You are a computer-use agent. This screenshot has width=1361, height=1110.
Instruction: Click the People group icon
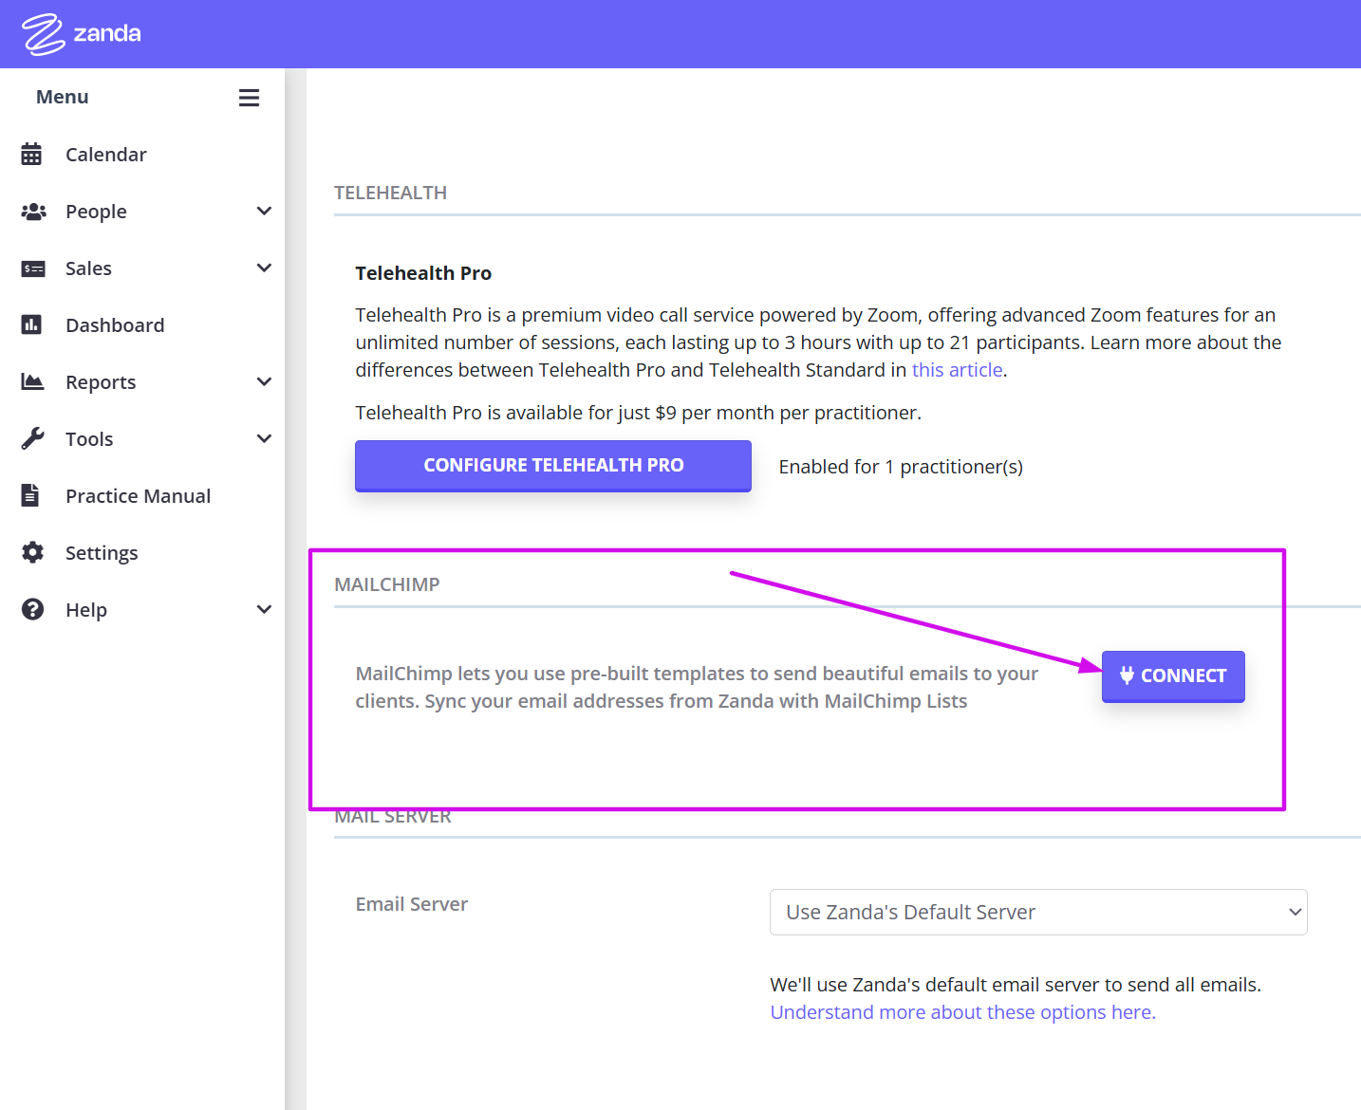click(x=33, y=211)
